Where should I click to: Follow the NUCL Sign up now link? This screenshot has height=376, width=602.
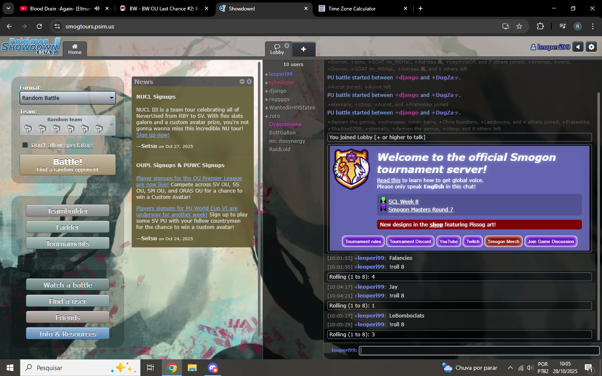pyautogui.click(x=153, y=135)
